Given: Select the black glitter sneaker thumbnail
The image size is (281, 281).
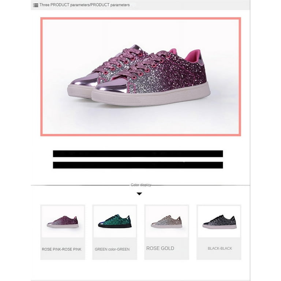Looking at the screenshot, I should (219, 221).
